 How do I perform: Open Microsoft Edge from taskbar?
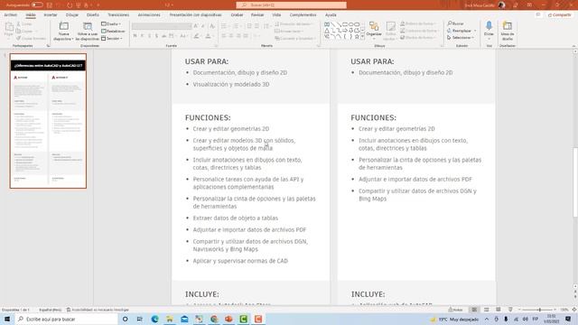point(154,319)
